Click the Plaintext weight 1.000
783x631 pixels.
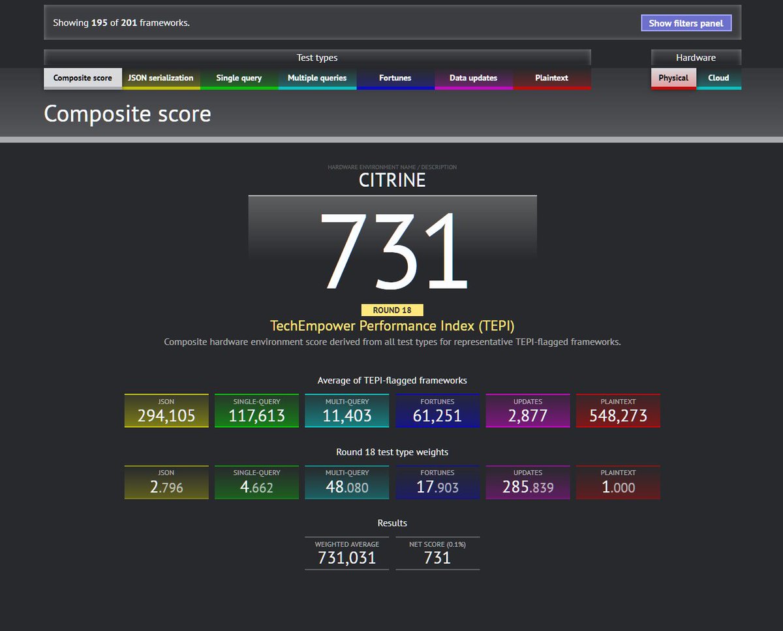coord(618,487)
